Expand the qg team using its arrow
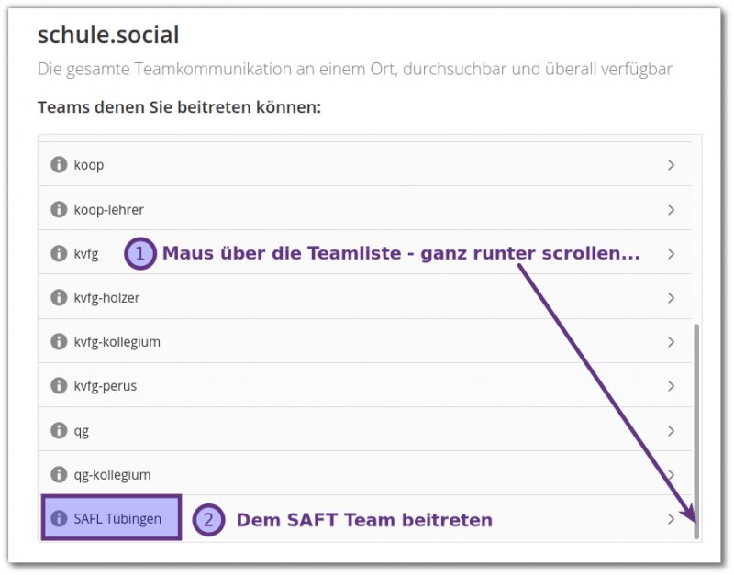Viewport: 734px width, 575px height. click(x=671, y=429)
